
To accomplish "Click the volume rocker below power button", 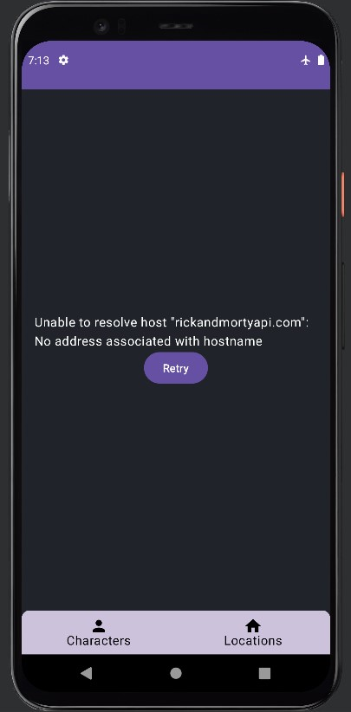I will click(343, 306).
